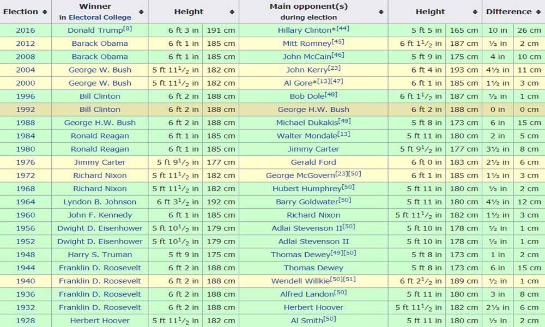Screen dimensions: 545x327
Task: Click Richard Nixon in the 1972 row
Action: coord(100,175)
